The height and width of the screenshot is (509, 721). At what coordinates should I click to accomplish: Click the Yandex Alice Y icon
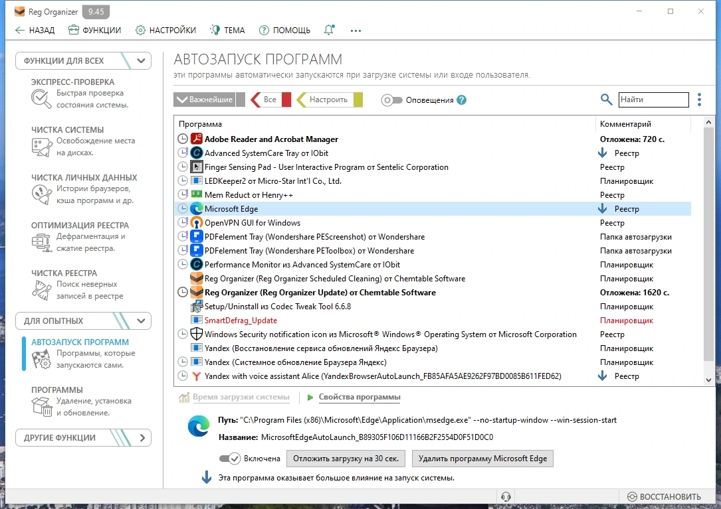(196, 376)
